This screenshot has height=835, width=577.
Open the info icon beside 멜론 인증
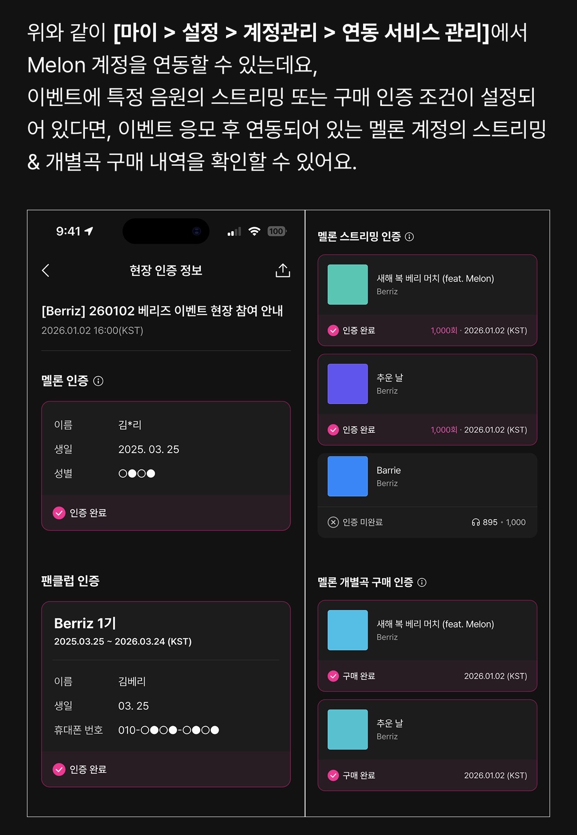coord(98,381)
